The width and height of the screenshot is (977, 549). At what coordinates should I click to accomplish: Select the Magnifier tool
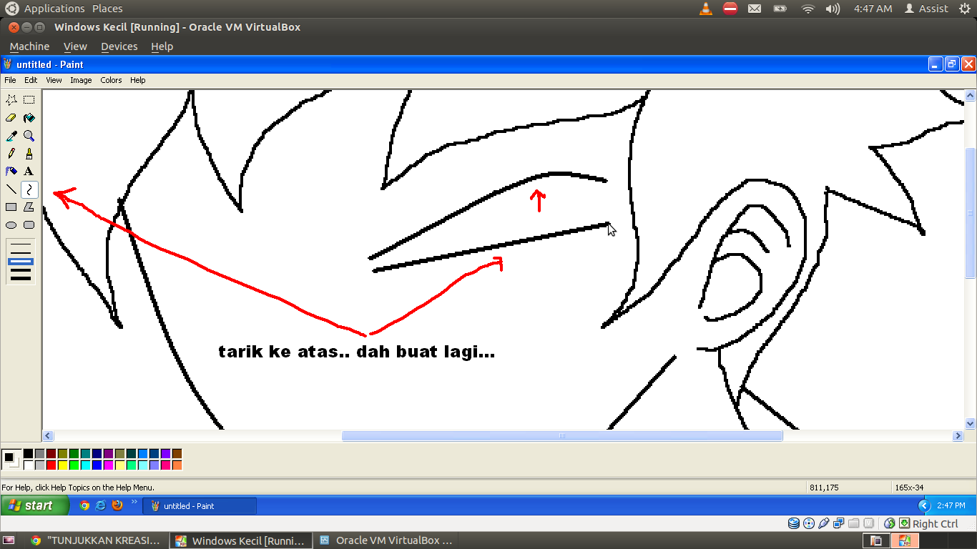click(x=29, y=136)
